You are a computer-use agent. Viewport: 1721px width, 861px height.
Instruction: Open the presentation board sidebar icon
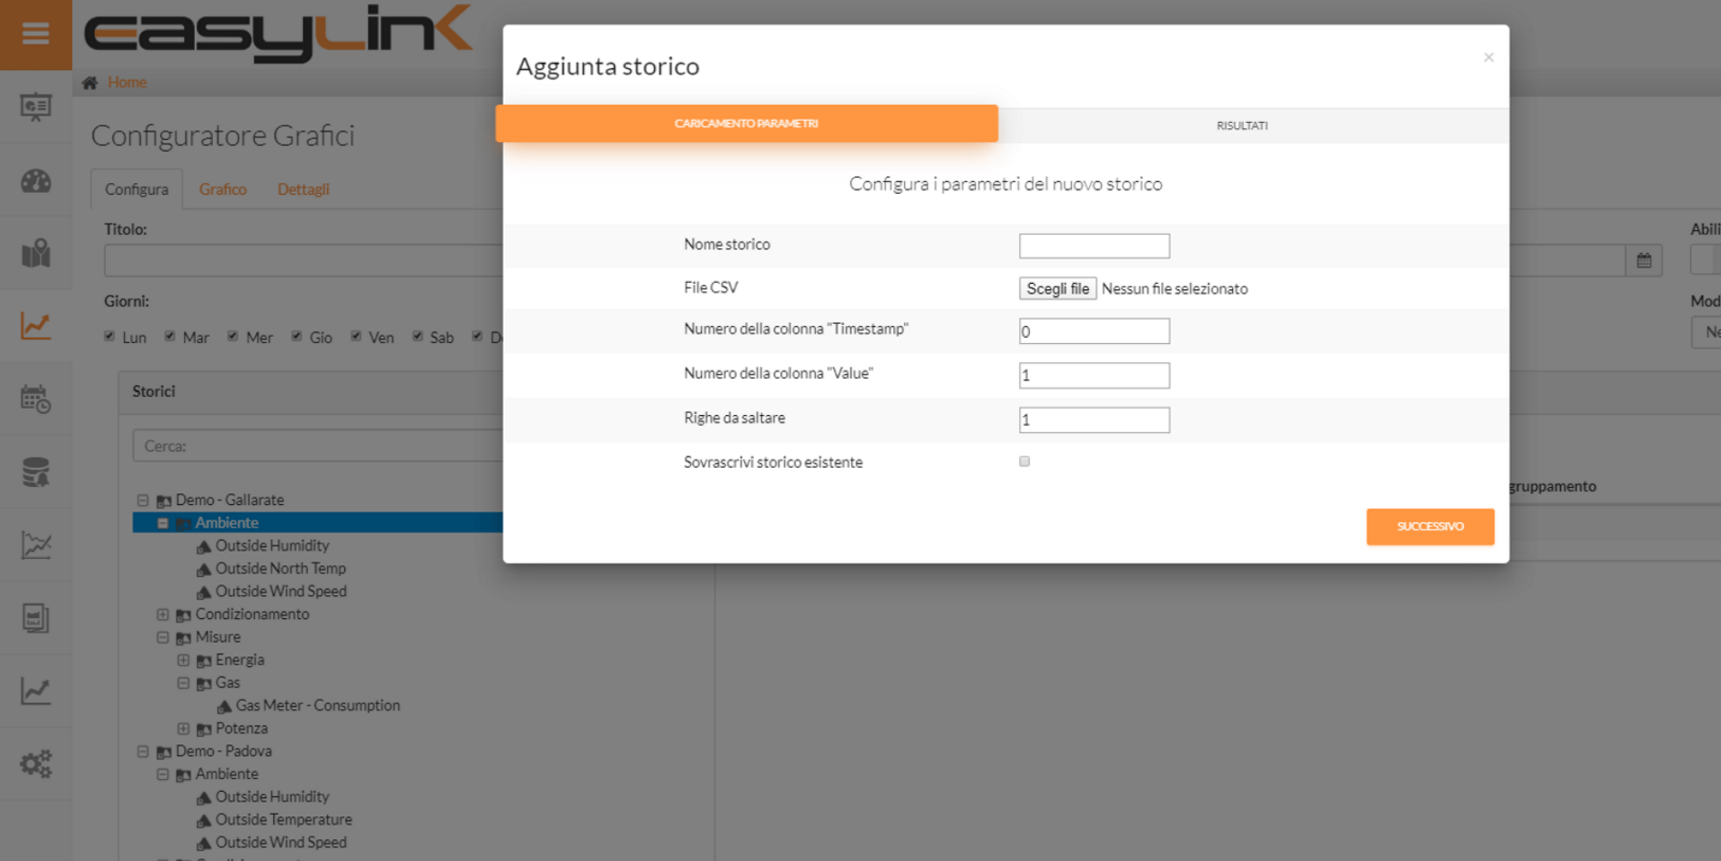(x=36, y=107)
